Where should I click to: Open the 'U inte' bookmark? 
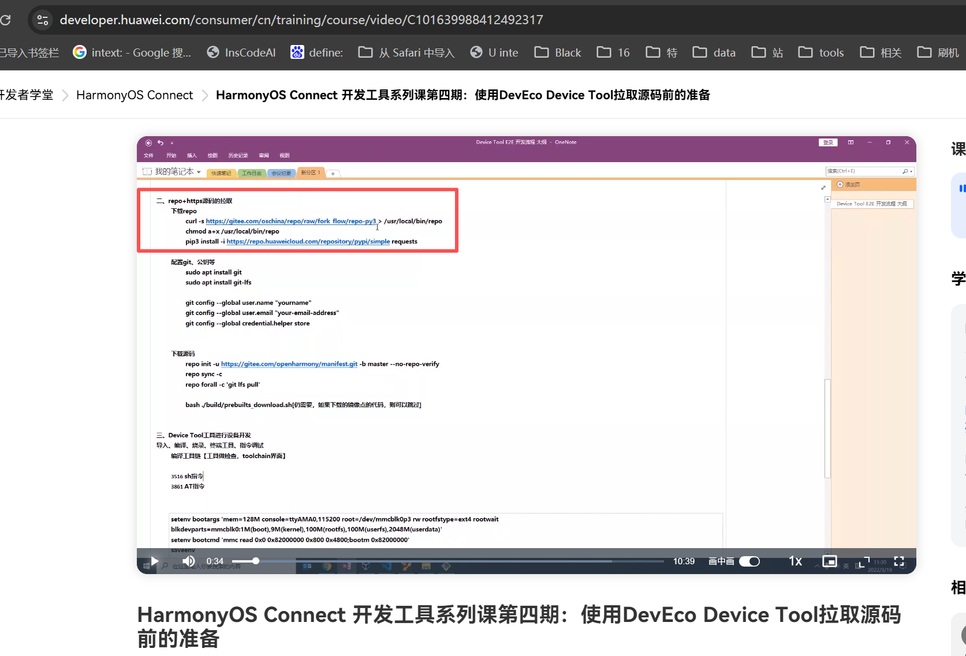[494, 53]
